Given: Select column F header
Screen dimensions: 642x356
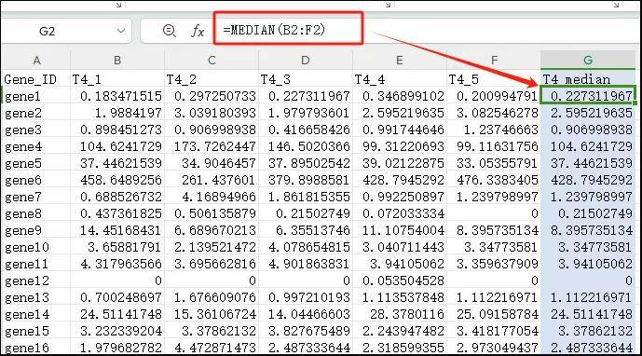Looking at the screenshot, I should (x=494, y=61).
